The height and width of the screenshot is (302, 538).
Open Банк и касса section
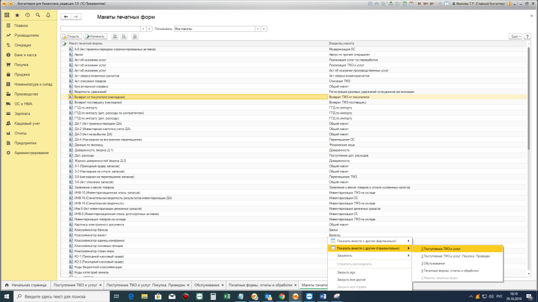point(25,55)
